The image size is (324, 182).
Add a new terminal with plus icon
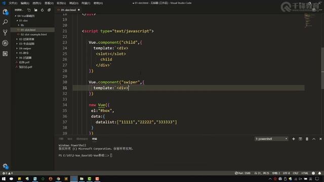294,139
